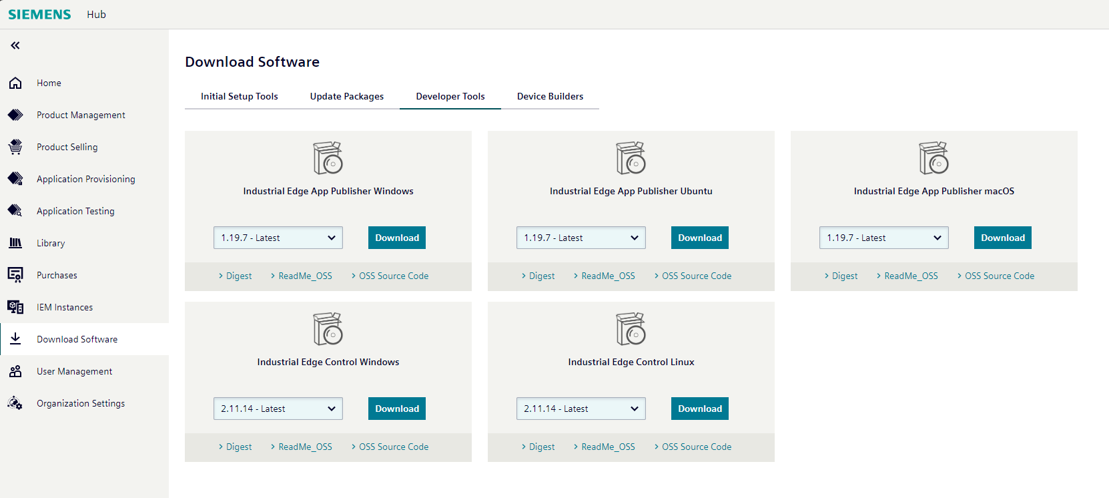Click App Publisher Windows package icon

(x=328, y=158)
